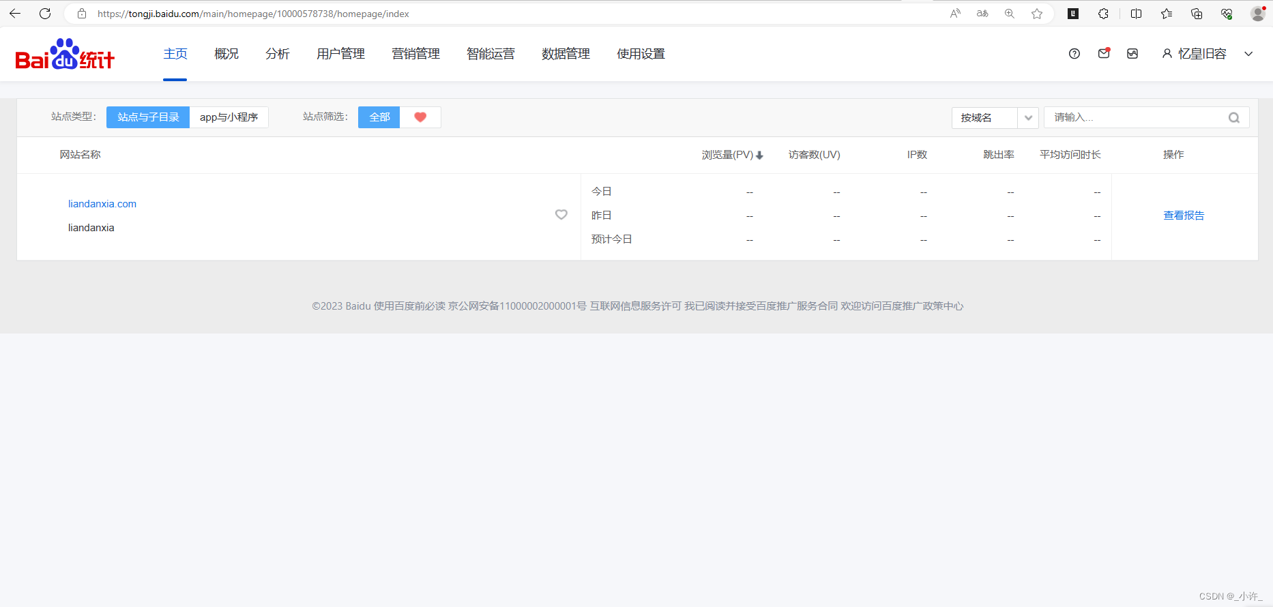Expand the user account menu chevron
Image resolution: width=1273 pixels, height=607 pixels.
pyautogui.click(x=1248, y=54)
